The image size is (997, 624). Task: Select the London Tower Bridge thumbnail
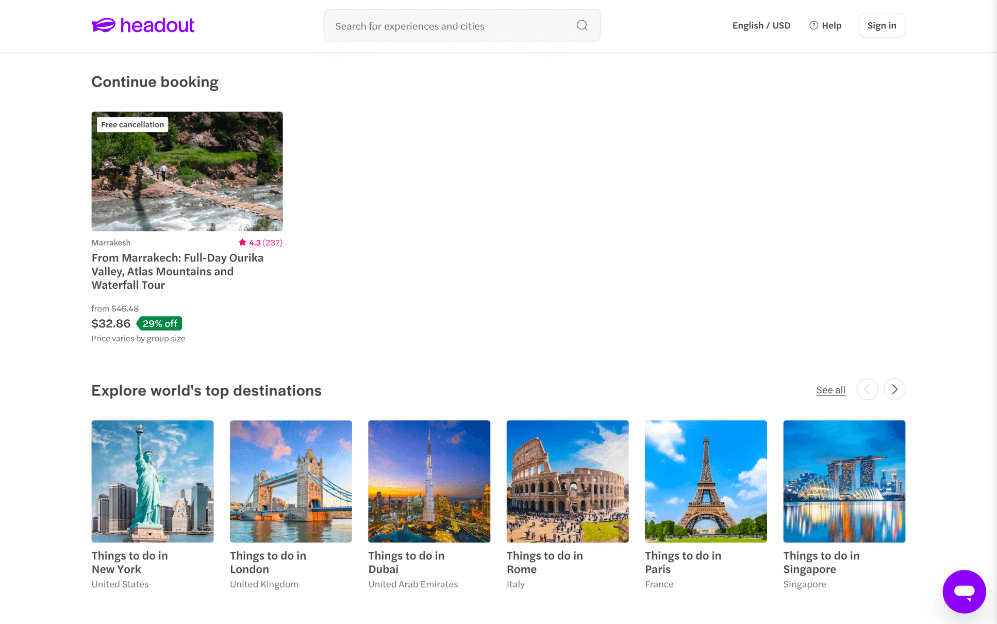pos(291,481)
